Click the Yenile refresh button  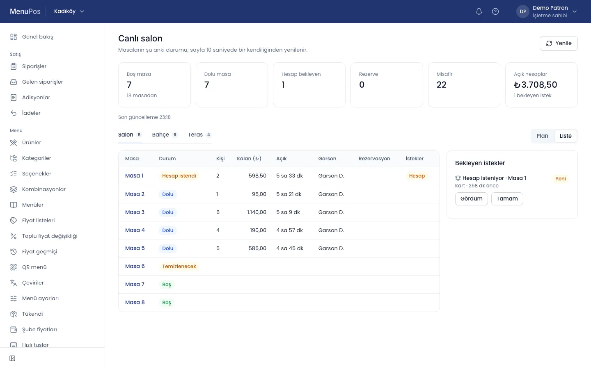(x=559, y=43)
